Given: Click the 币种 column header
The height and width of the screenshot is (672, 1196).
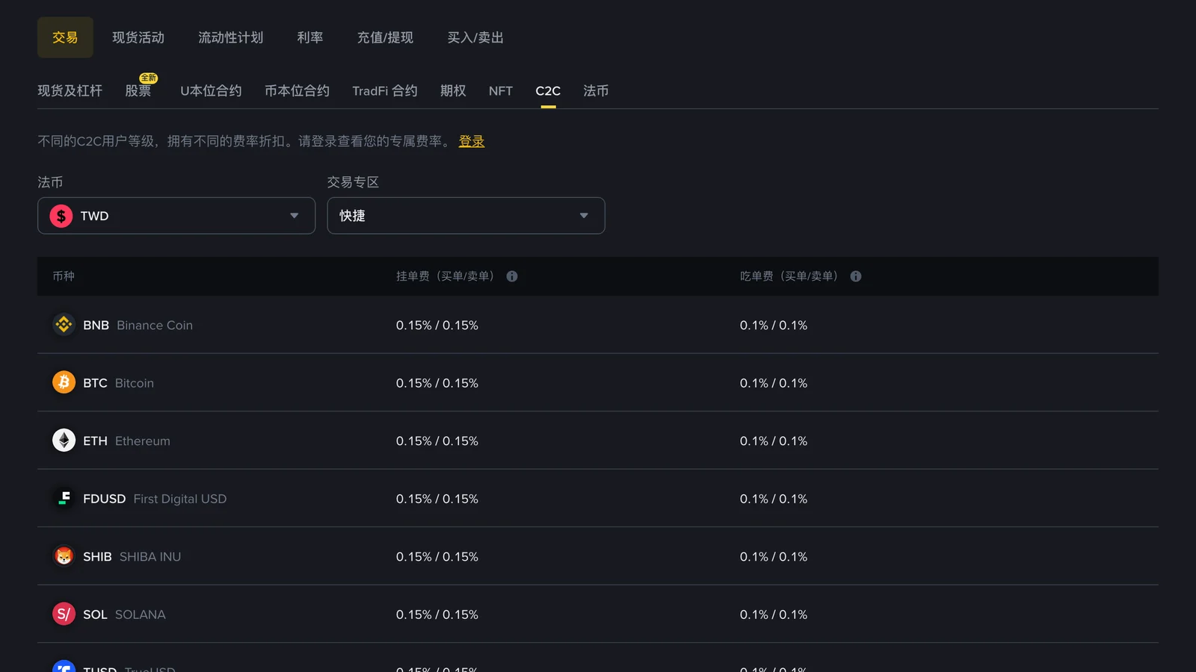Looking at the screenshot, I should point(64,276).
